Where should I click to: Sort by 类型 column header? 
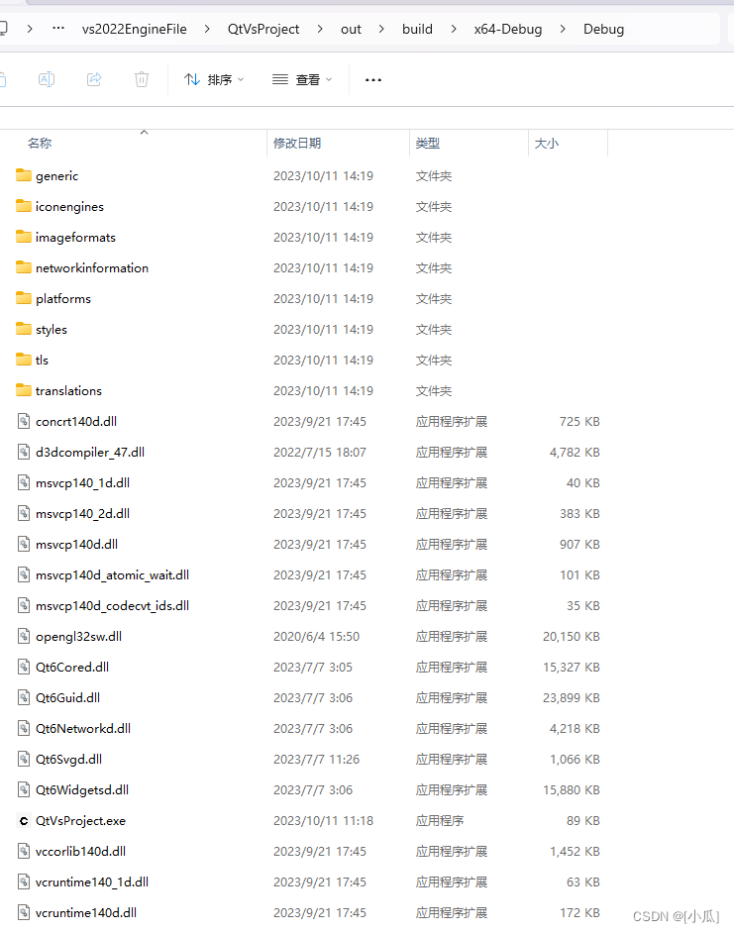click(x=427, y=143)
